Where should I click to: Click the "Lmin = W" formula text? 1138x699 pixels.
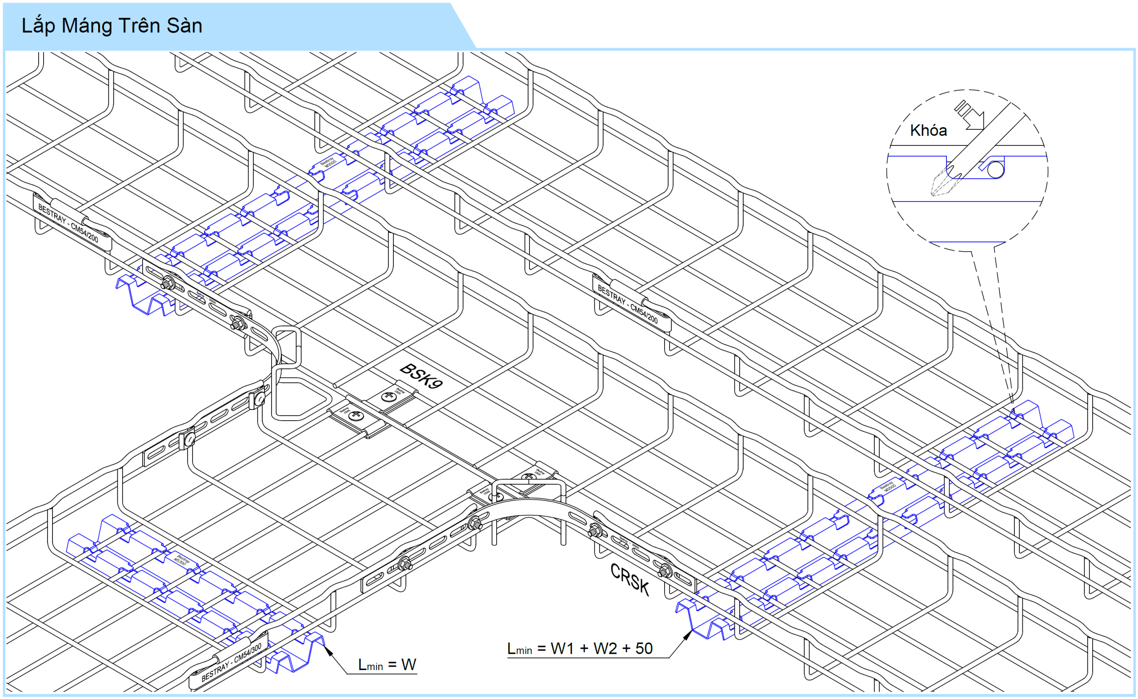[x=387, y=665]
